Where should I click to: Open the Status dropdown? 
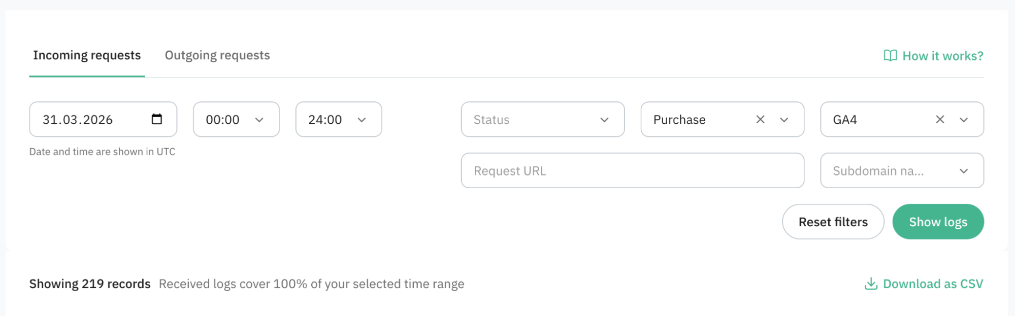point(543,119)
